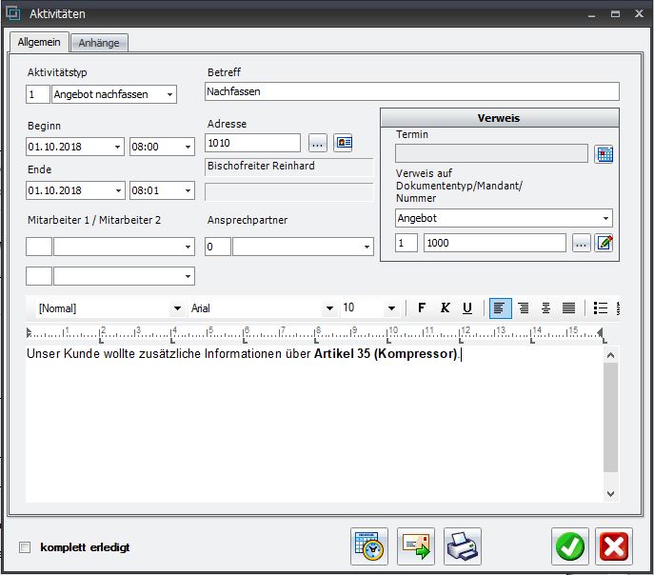Open the address card icon next to Adresse
The height and width of the screenshot is (575, 654).
tap(344, 143)
